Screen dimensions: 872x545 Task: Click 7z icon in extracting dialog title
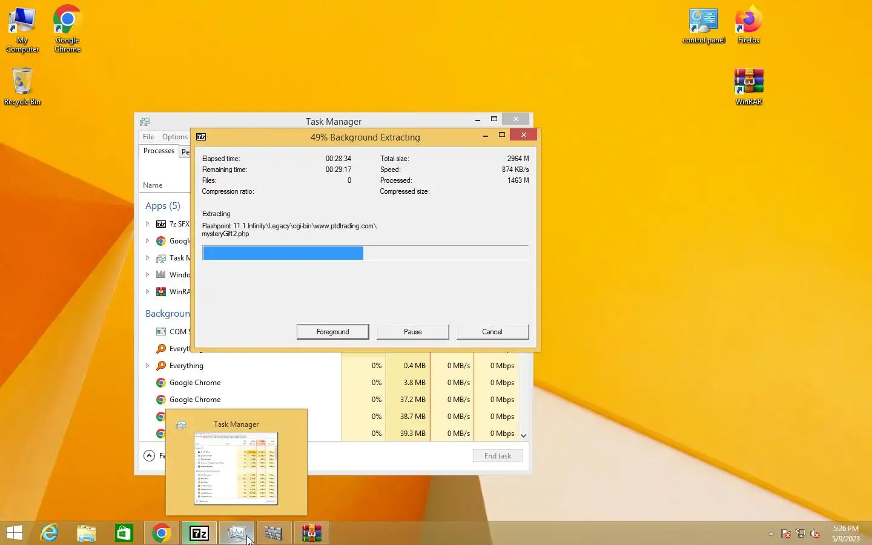pos(201,137)
